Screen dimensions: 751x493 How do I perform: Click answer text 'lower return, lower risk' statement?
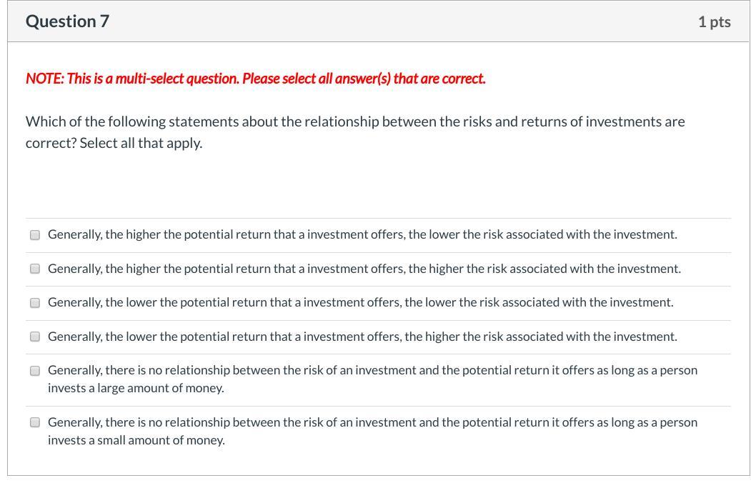[361, 302]
